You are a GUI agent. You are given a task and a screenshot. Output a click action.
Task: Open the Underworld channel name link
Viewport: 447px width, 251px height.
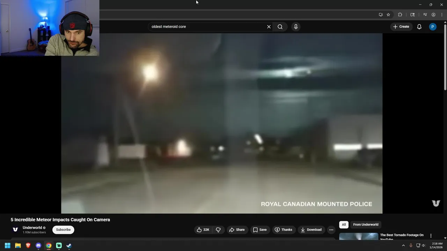pyautogui.click(x=32, y=228)
